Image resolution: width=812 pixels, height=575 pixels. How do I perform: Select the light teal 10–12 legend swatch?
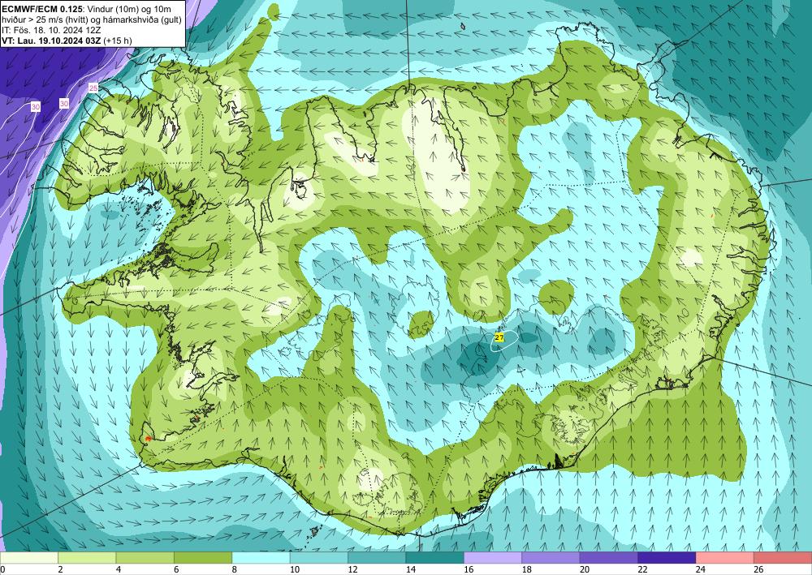point(319,558)
